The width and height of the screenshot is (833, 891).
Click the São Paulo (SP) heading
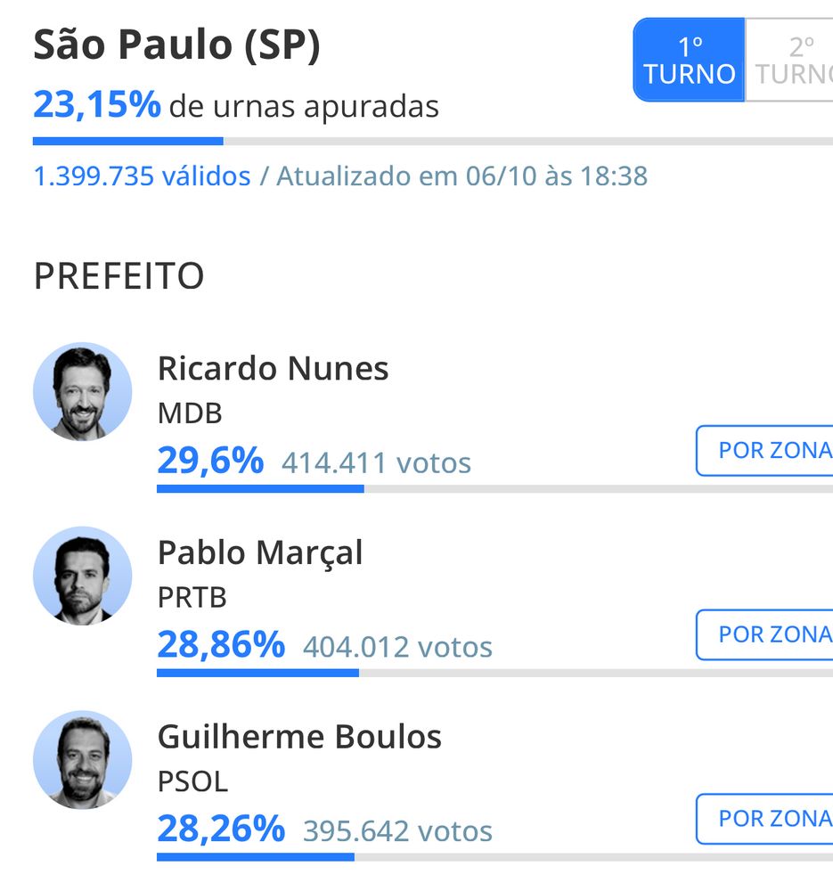(x=176, y=45)
